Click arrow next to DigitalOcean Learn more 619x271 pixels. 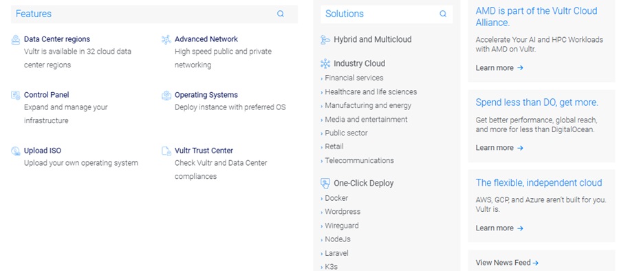520,148
